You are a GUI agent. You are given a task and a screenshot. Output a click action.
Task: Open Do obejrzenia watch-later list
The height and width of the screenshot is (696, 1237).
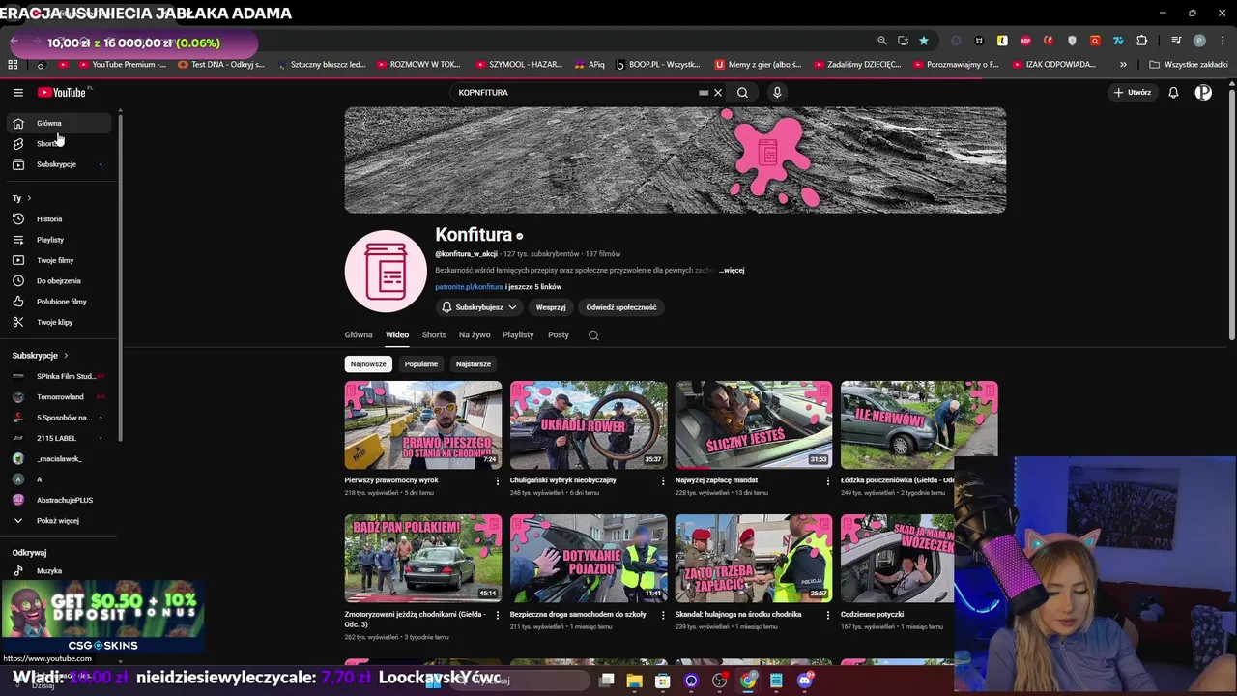pyautogui.click(x=59, y=280)
